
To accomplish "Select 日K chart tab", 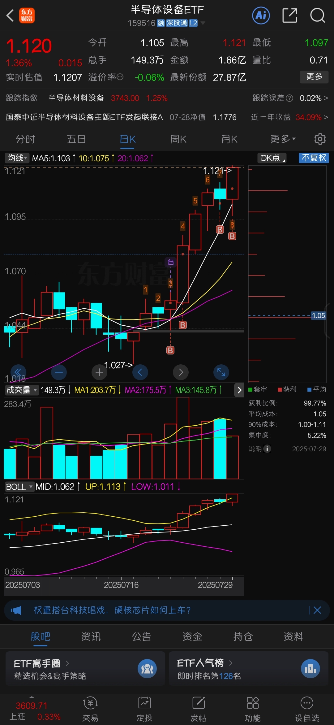I will tap(128, 139).
